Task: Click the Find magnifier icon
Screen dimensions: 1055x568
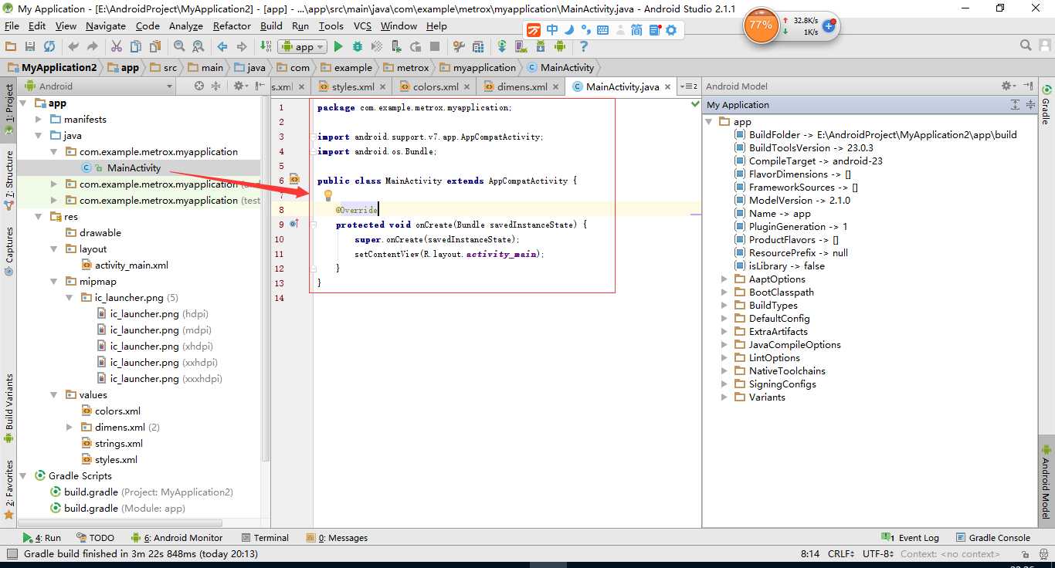Action: [x=178, y=47]
